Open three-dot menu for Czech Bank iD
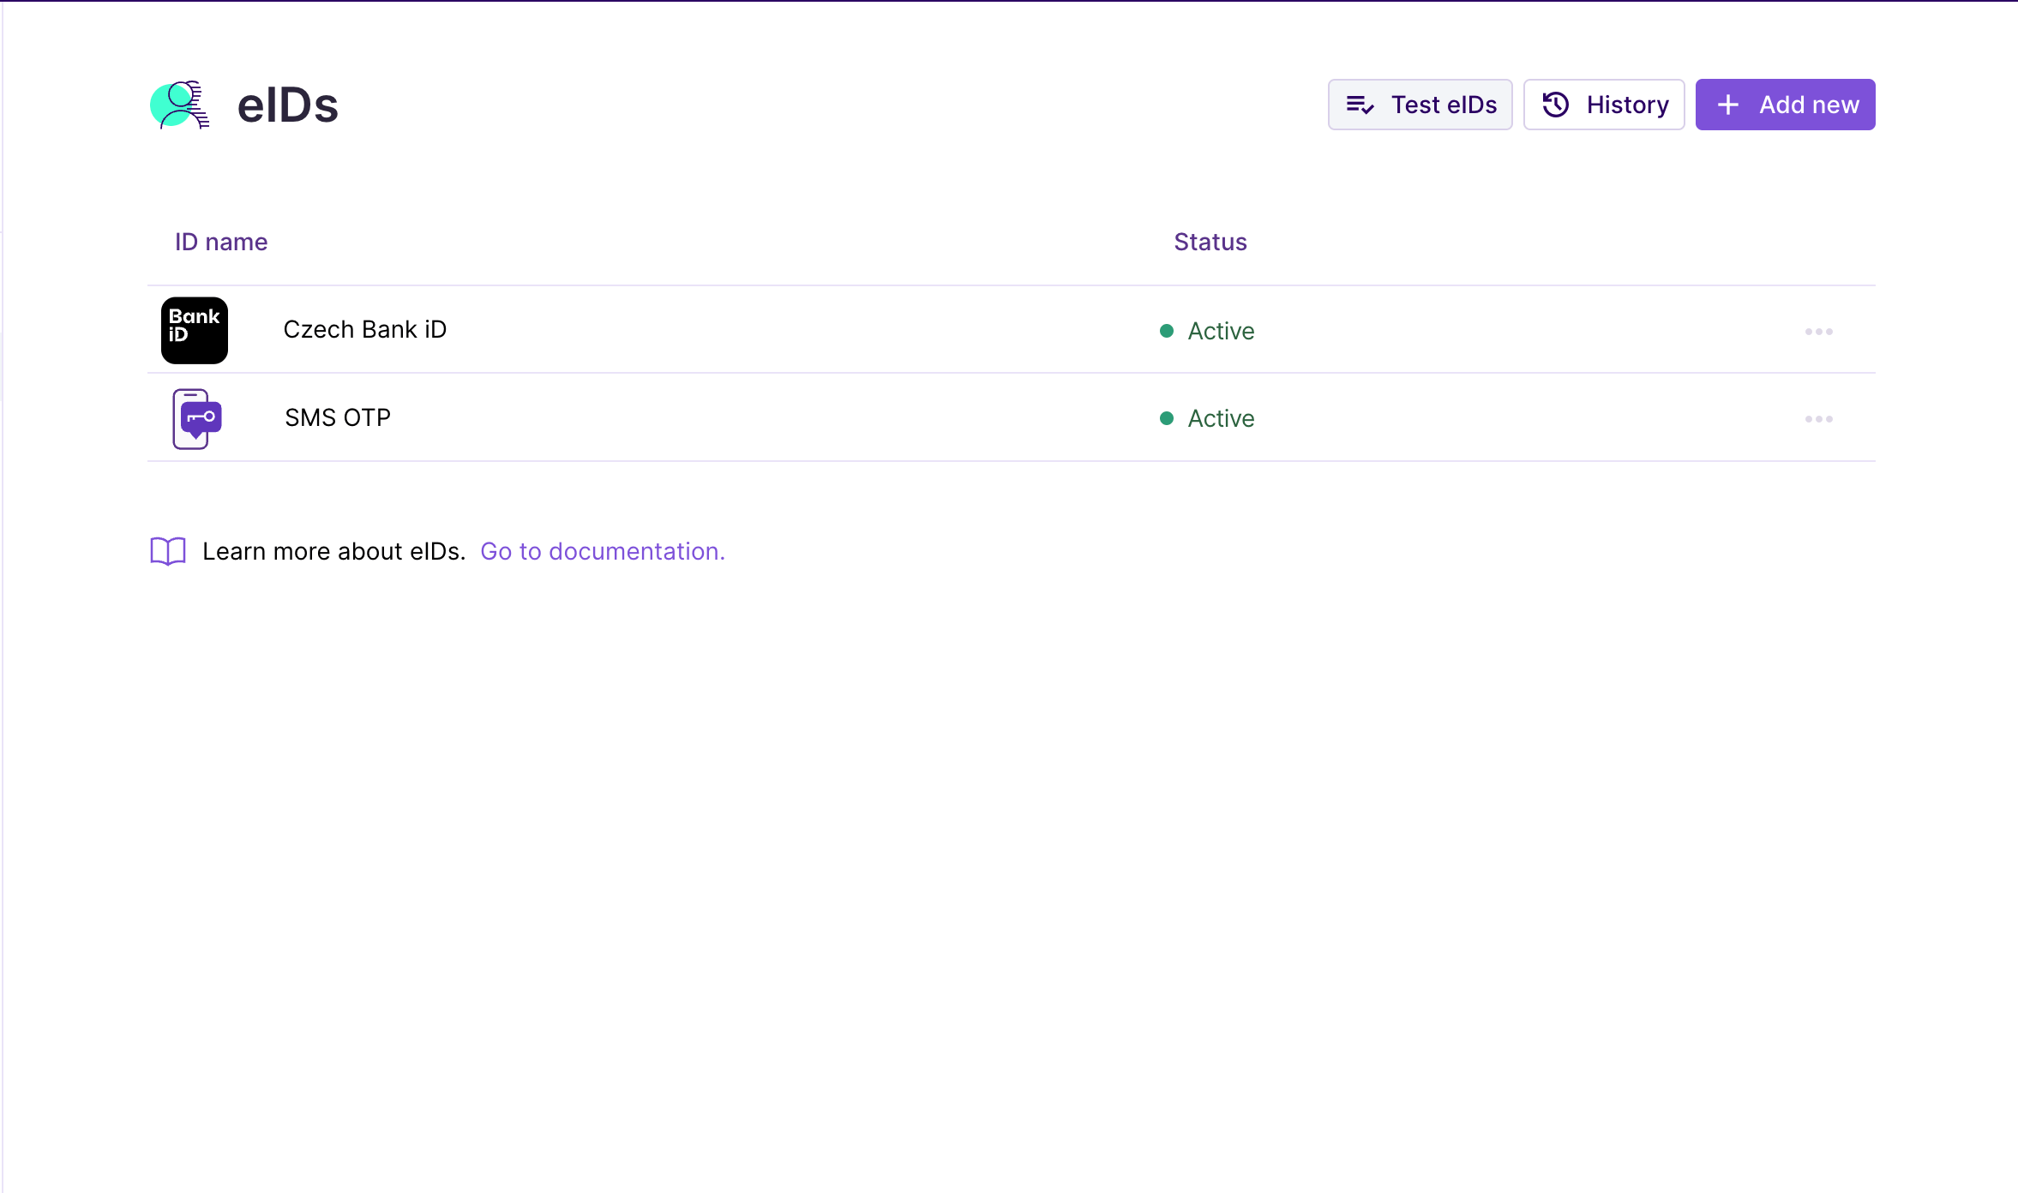Image resolution: width=2018 pixels, height=1193 pixels. point(1818,331)
